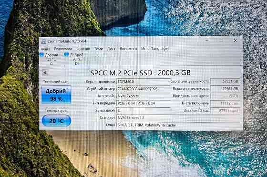This screenshot has height=177, width=267.
Task: Click the blue health icon for drive C
Action: (42, 54)
